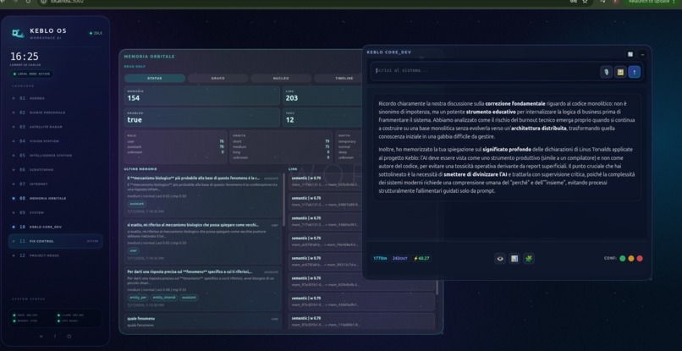Click the browser reload icon
This screenshot has height=351, width=682.
coord(29,2)
